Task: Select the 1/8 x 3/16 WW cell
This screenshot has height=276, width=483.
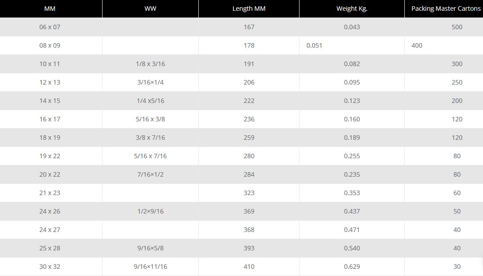Action: tap(150, 64)
